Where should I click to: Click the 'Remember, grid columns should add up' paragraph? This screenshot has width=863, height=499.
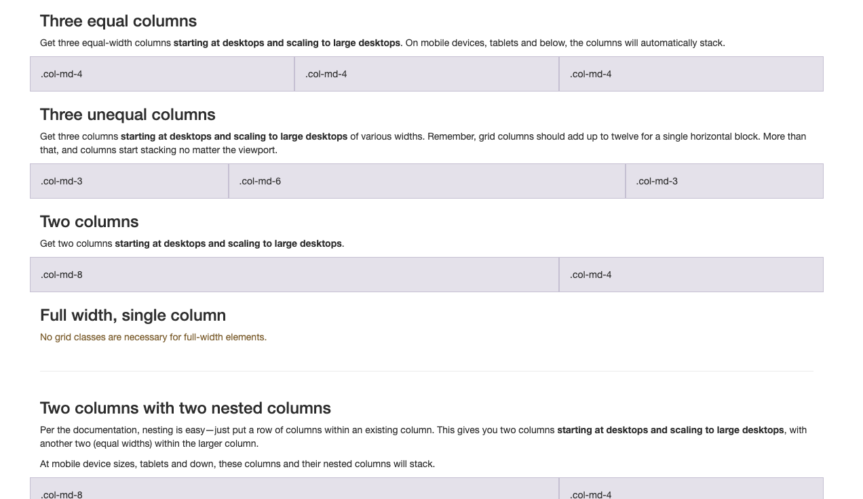(x=423, y=143)
